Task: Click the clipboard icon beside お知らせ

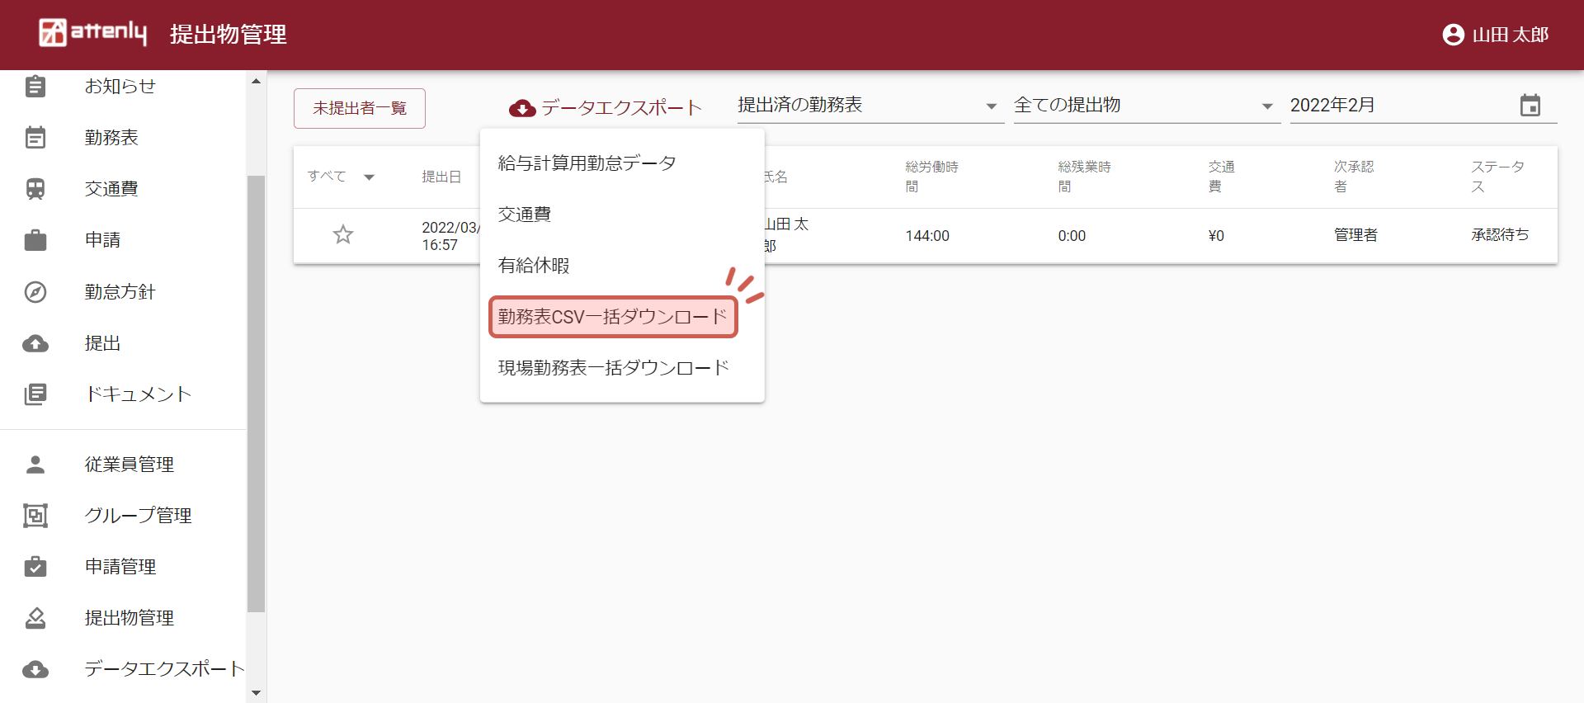Action: tap(35, 87)
